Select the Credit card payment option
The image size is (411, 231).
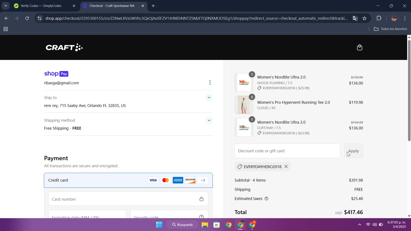coord(128,180)
